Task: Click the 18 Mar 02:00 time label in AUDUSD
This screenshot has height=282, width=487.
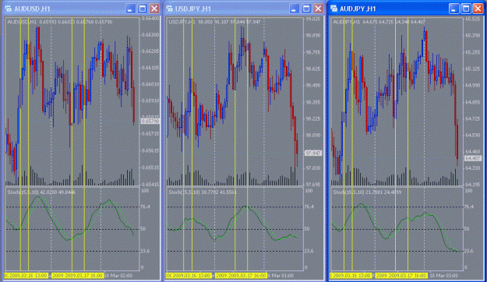Action: tap(118, 276)
